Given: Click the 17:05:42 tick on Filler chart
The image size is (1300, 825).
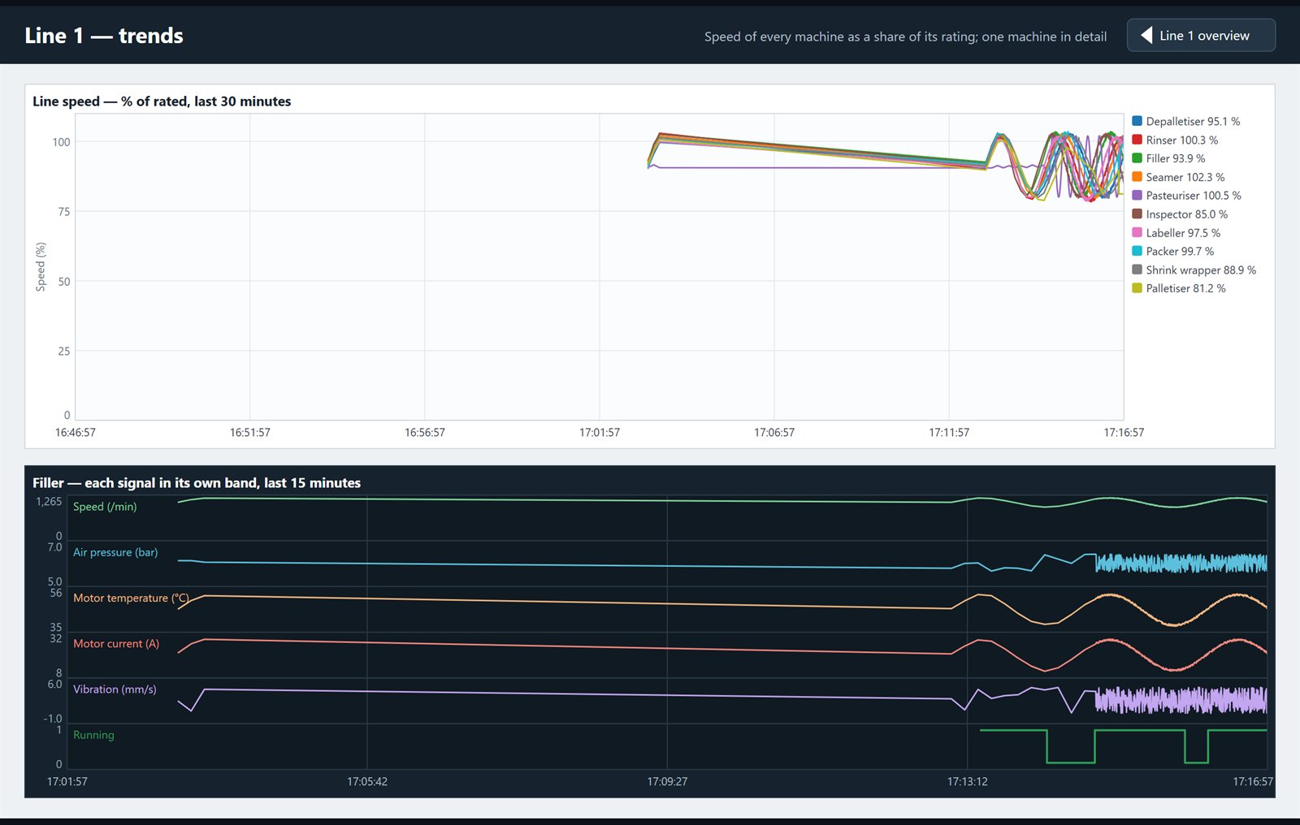Looking at the screenshot, I should tap(367, 782).
